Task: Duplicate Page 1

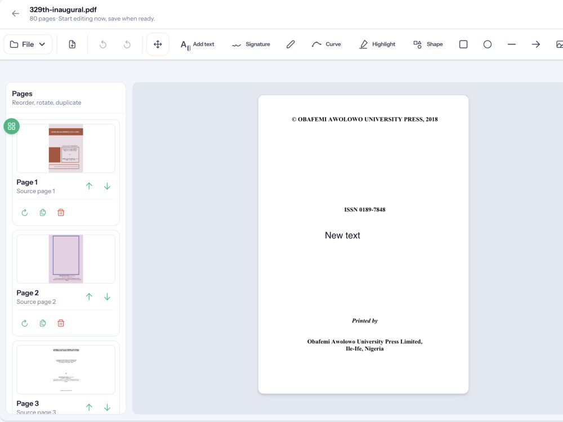Action: coord(43,213)
